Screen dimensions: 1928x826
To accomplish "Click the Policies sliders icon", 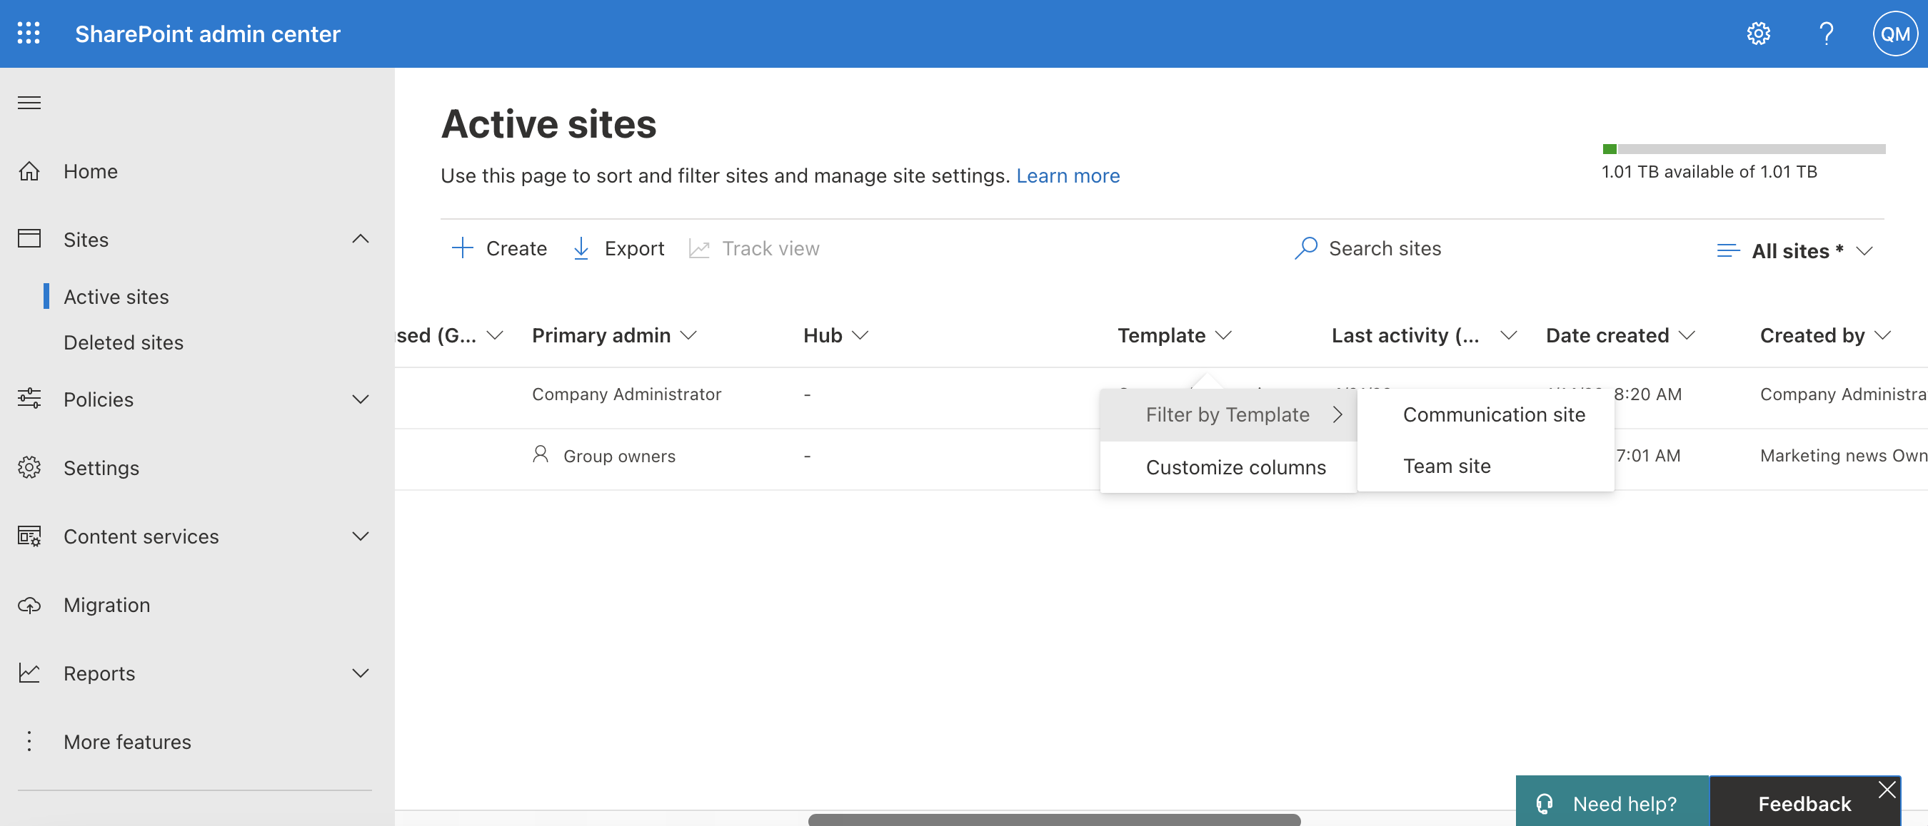I will pos(29,399).
